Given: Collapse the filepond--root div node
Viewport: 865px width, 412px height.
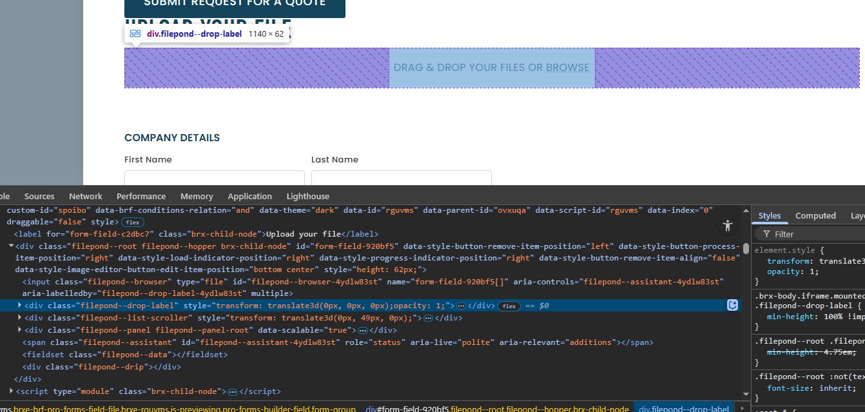Looking at the screenshot, I should pos(11,246).
